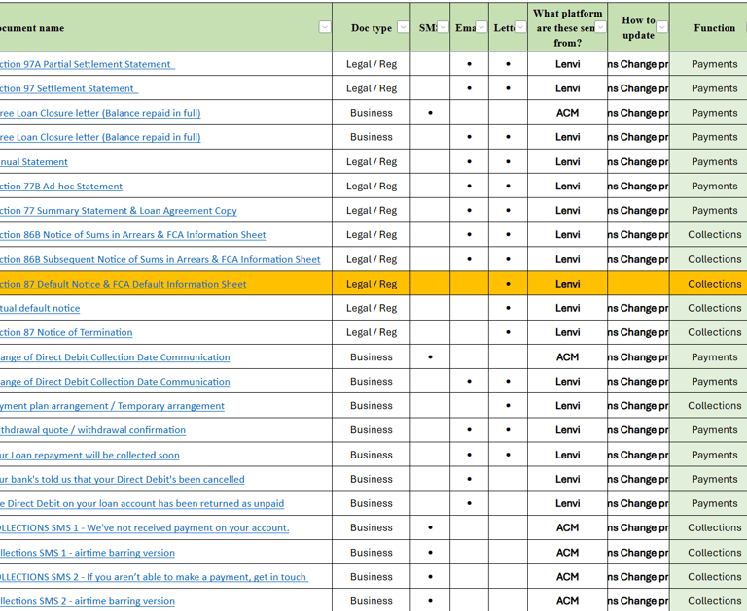Image resolution: width=747 pixels, height=611 pixels.
Task: Select 'Legal / Reg' in 'tual default notice' row
Action: click(x=372, y=308)
